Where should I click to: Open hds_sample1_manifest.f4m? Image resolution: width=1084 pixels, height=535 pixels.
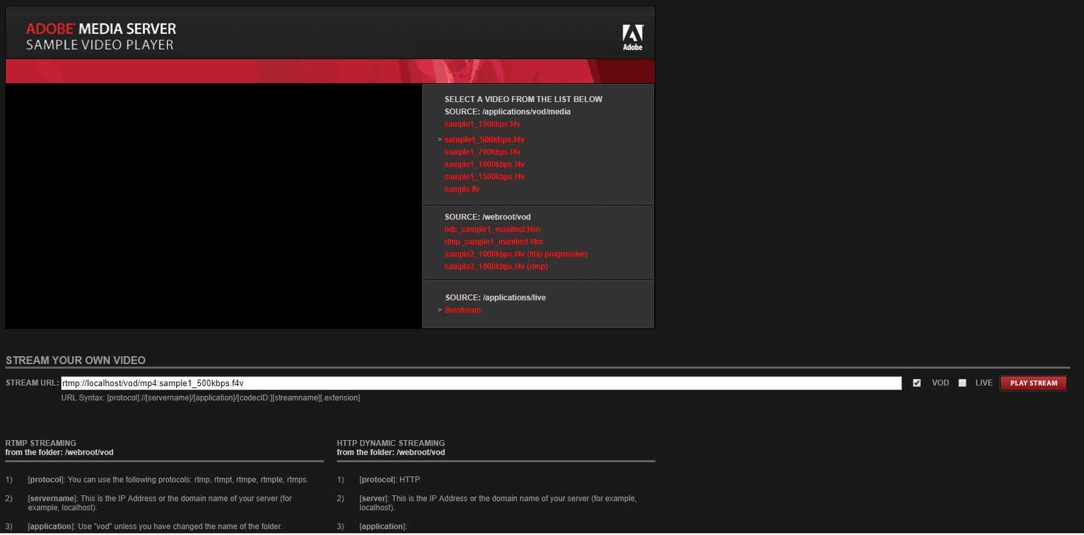pos(492,229)
